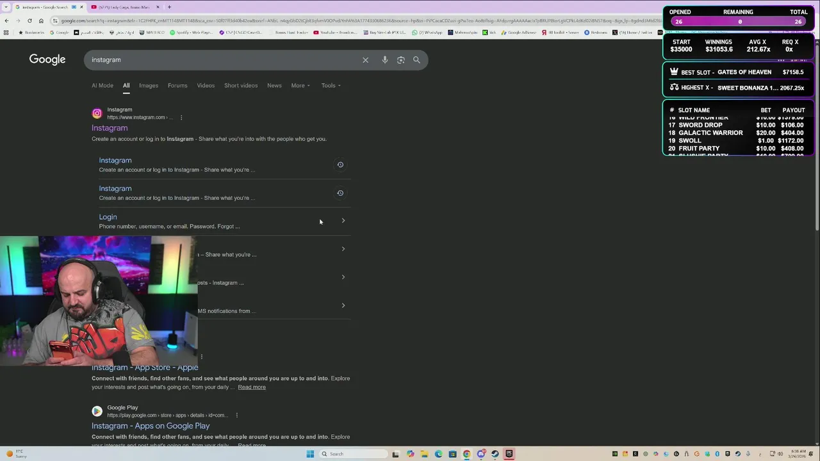820x461 pixels.
Task: Go to Google homepage via logo
Action: (47, 60)
